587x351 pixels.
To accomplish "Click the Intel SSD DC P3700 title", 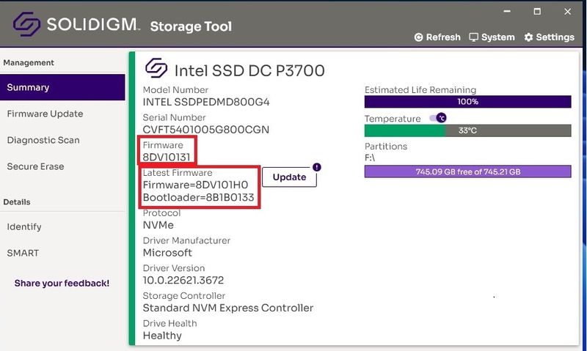I will 249,70.
